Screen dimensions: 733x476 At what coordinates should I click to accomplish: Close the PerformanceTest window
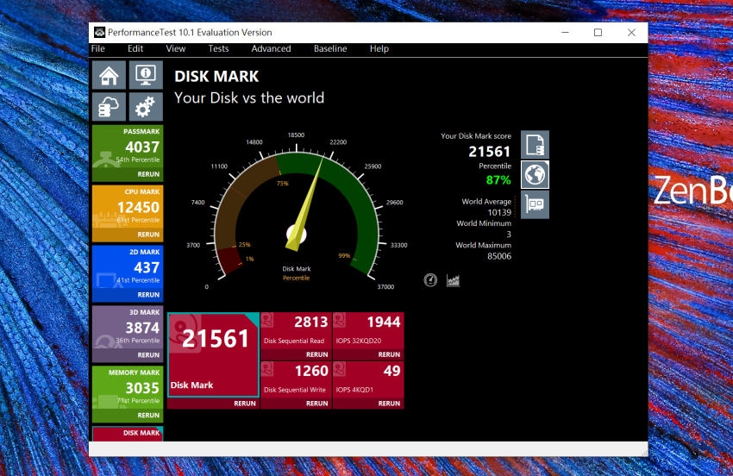631,32
